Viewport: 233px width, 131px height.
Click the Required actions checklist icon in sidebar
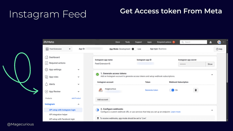46,63
